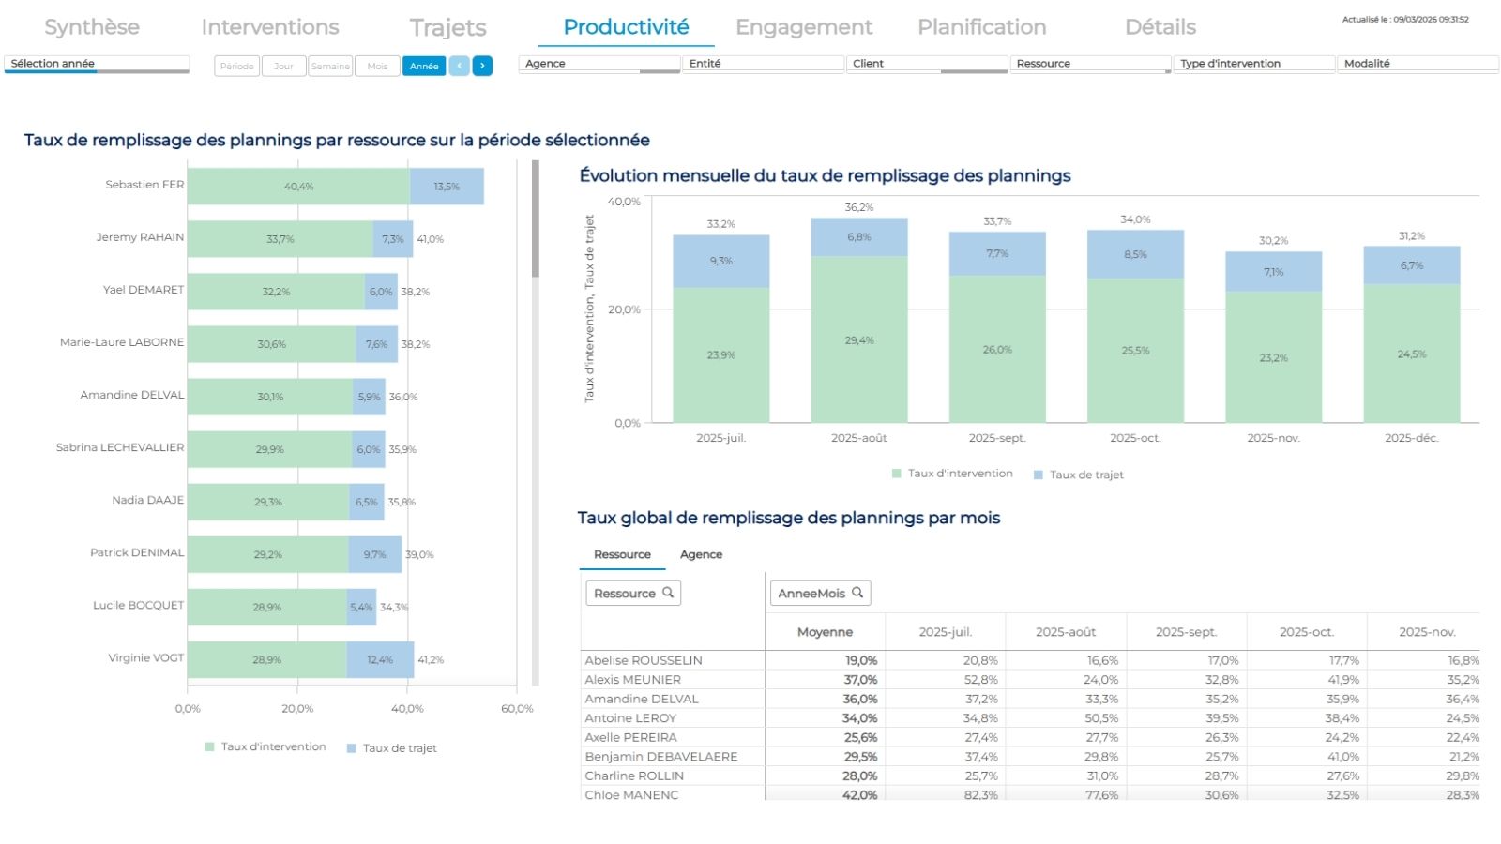Switch period granularity to Semaine
The image size is (1501, 844).
point(330,67)
